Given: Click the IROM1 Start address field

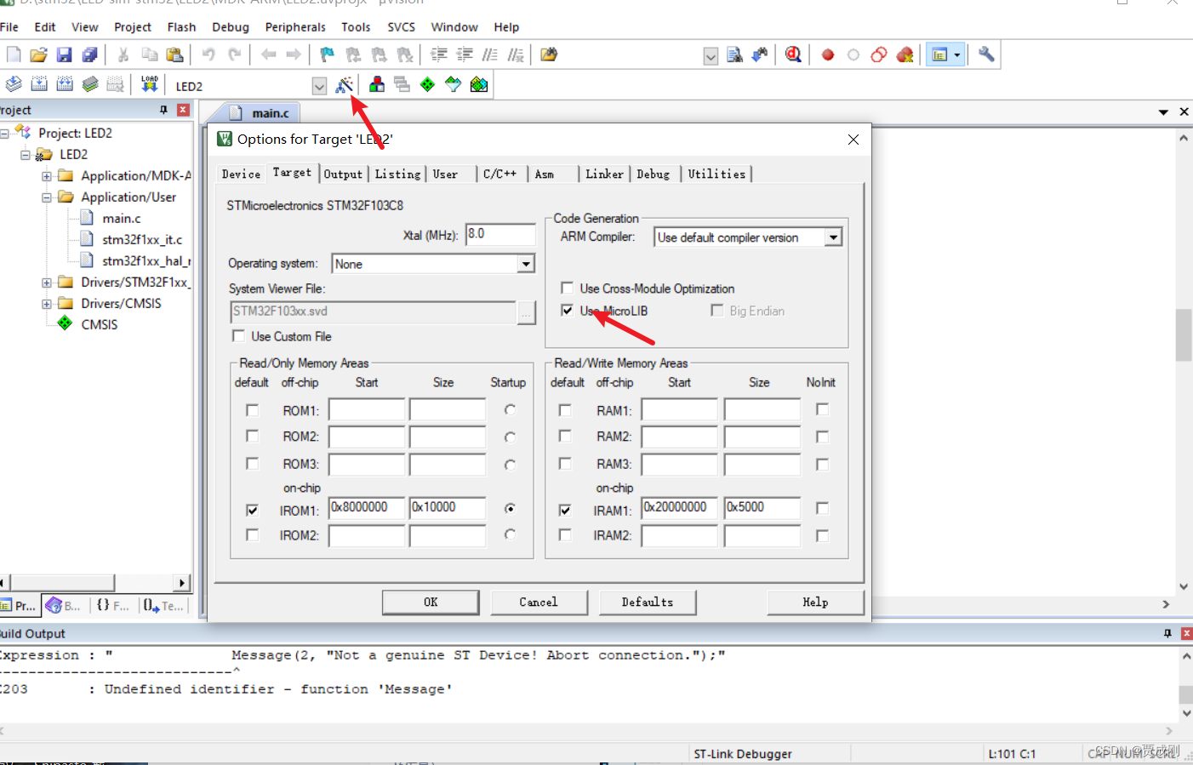Looking at the screenshot, I should pos(367,507).
